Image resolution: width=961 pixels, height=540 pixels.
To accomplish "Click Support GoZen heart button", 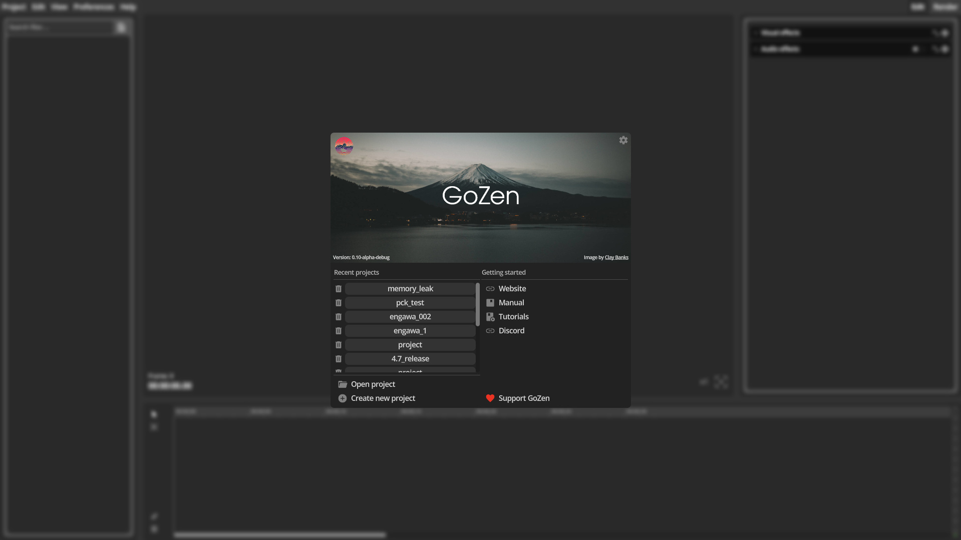I will coord(518,398).
